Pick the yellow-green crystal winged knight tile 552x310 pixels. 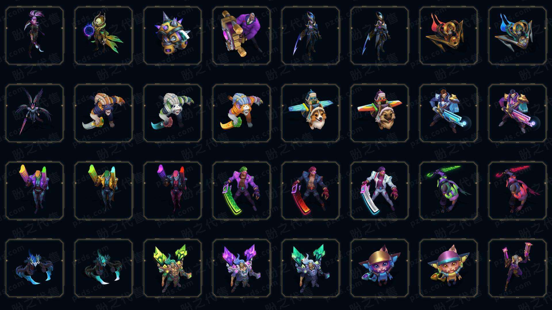pos(172,268)
